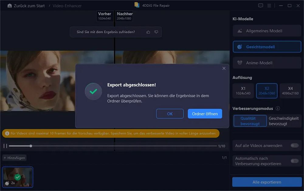Click the info icon in the yellow banner
The width and height of the screenshot is (304, 191).
pyautogui.click(x=7, y=133)
